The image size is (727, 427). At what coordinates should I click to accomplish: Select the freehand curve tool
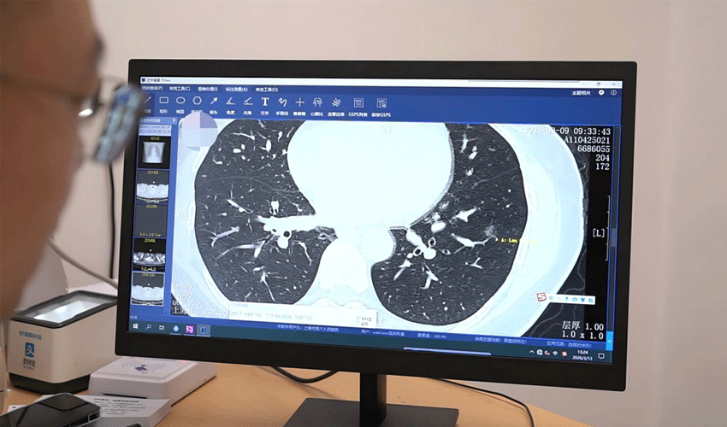coord(281,102)
